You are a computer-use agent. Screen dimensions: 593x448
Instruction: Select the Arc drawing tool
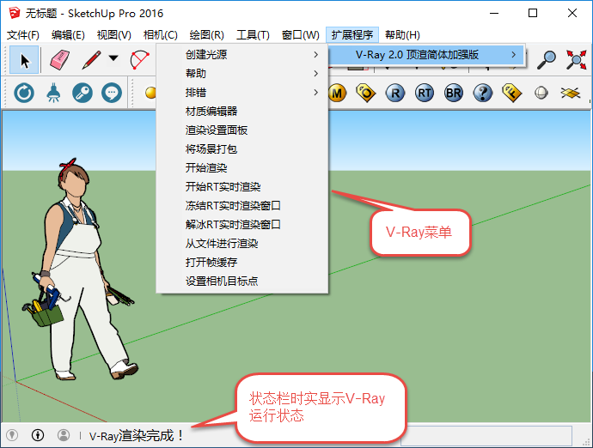(139, 60)
